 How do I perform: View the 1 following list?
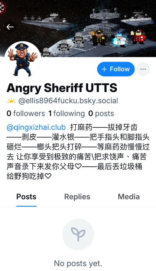pos(66,114)
